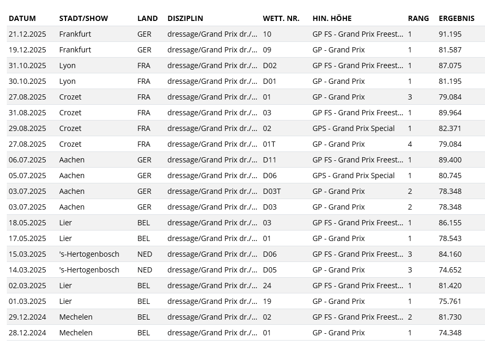Select the date 19.12.2025
Screen dimensions: 485x350
tap(27, 50)
